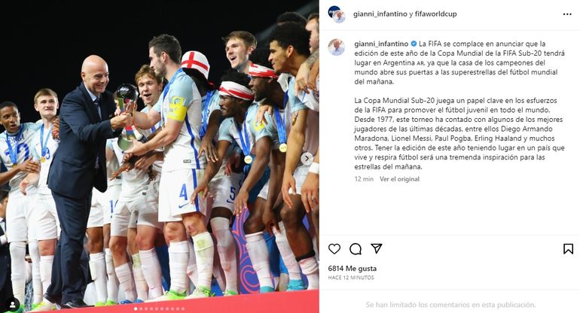Open gianni_infantino username in caption
Screen dimensions: 580x313
(381, 44)
